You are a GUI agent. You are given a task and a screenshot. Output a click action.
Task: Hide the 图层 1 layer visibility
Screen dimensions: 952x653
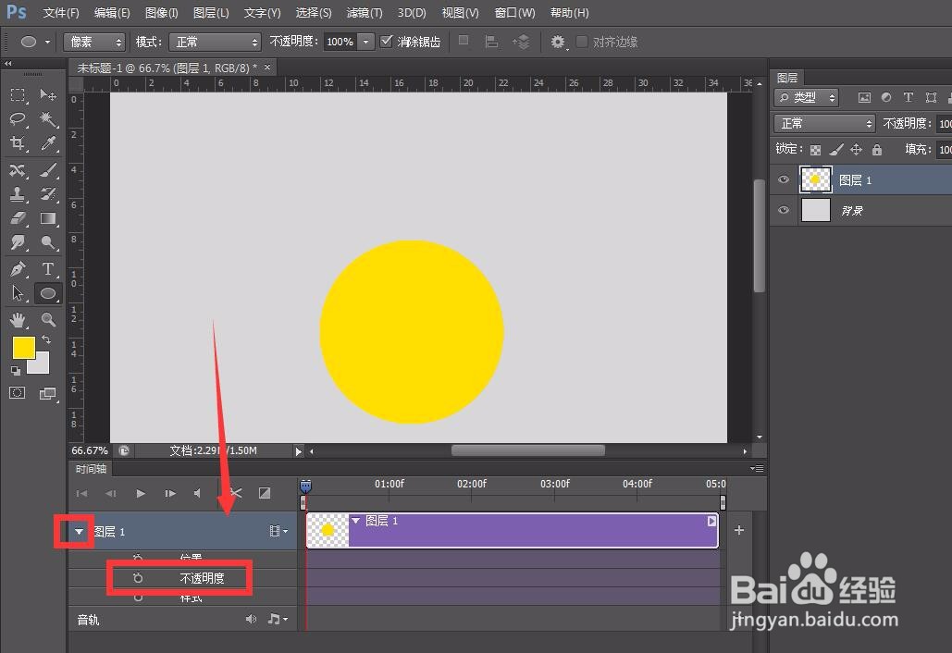783,179
